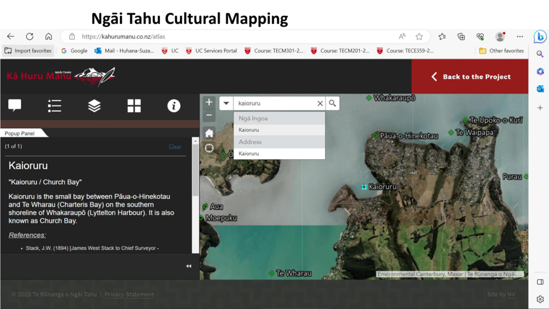
Task: Open sidebar settings gear
Action: [540, 299]
